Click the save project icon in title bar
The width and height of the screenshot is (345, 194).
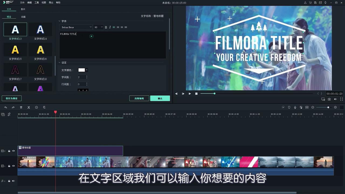[x=315, y=3]
